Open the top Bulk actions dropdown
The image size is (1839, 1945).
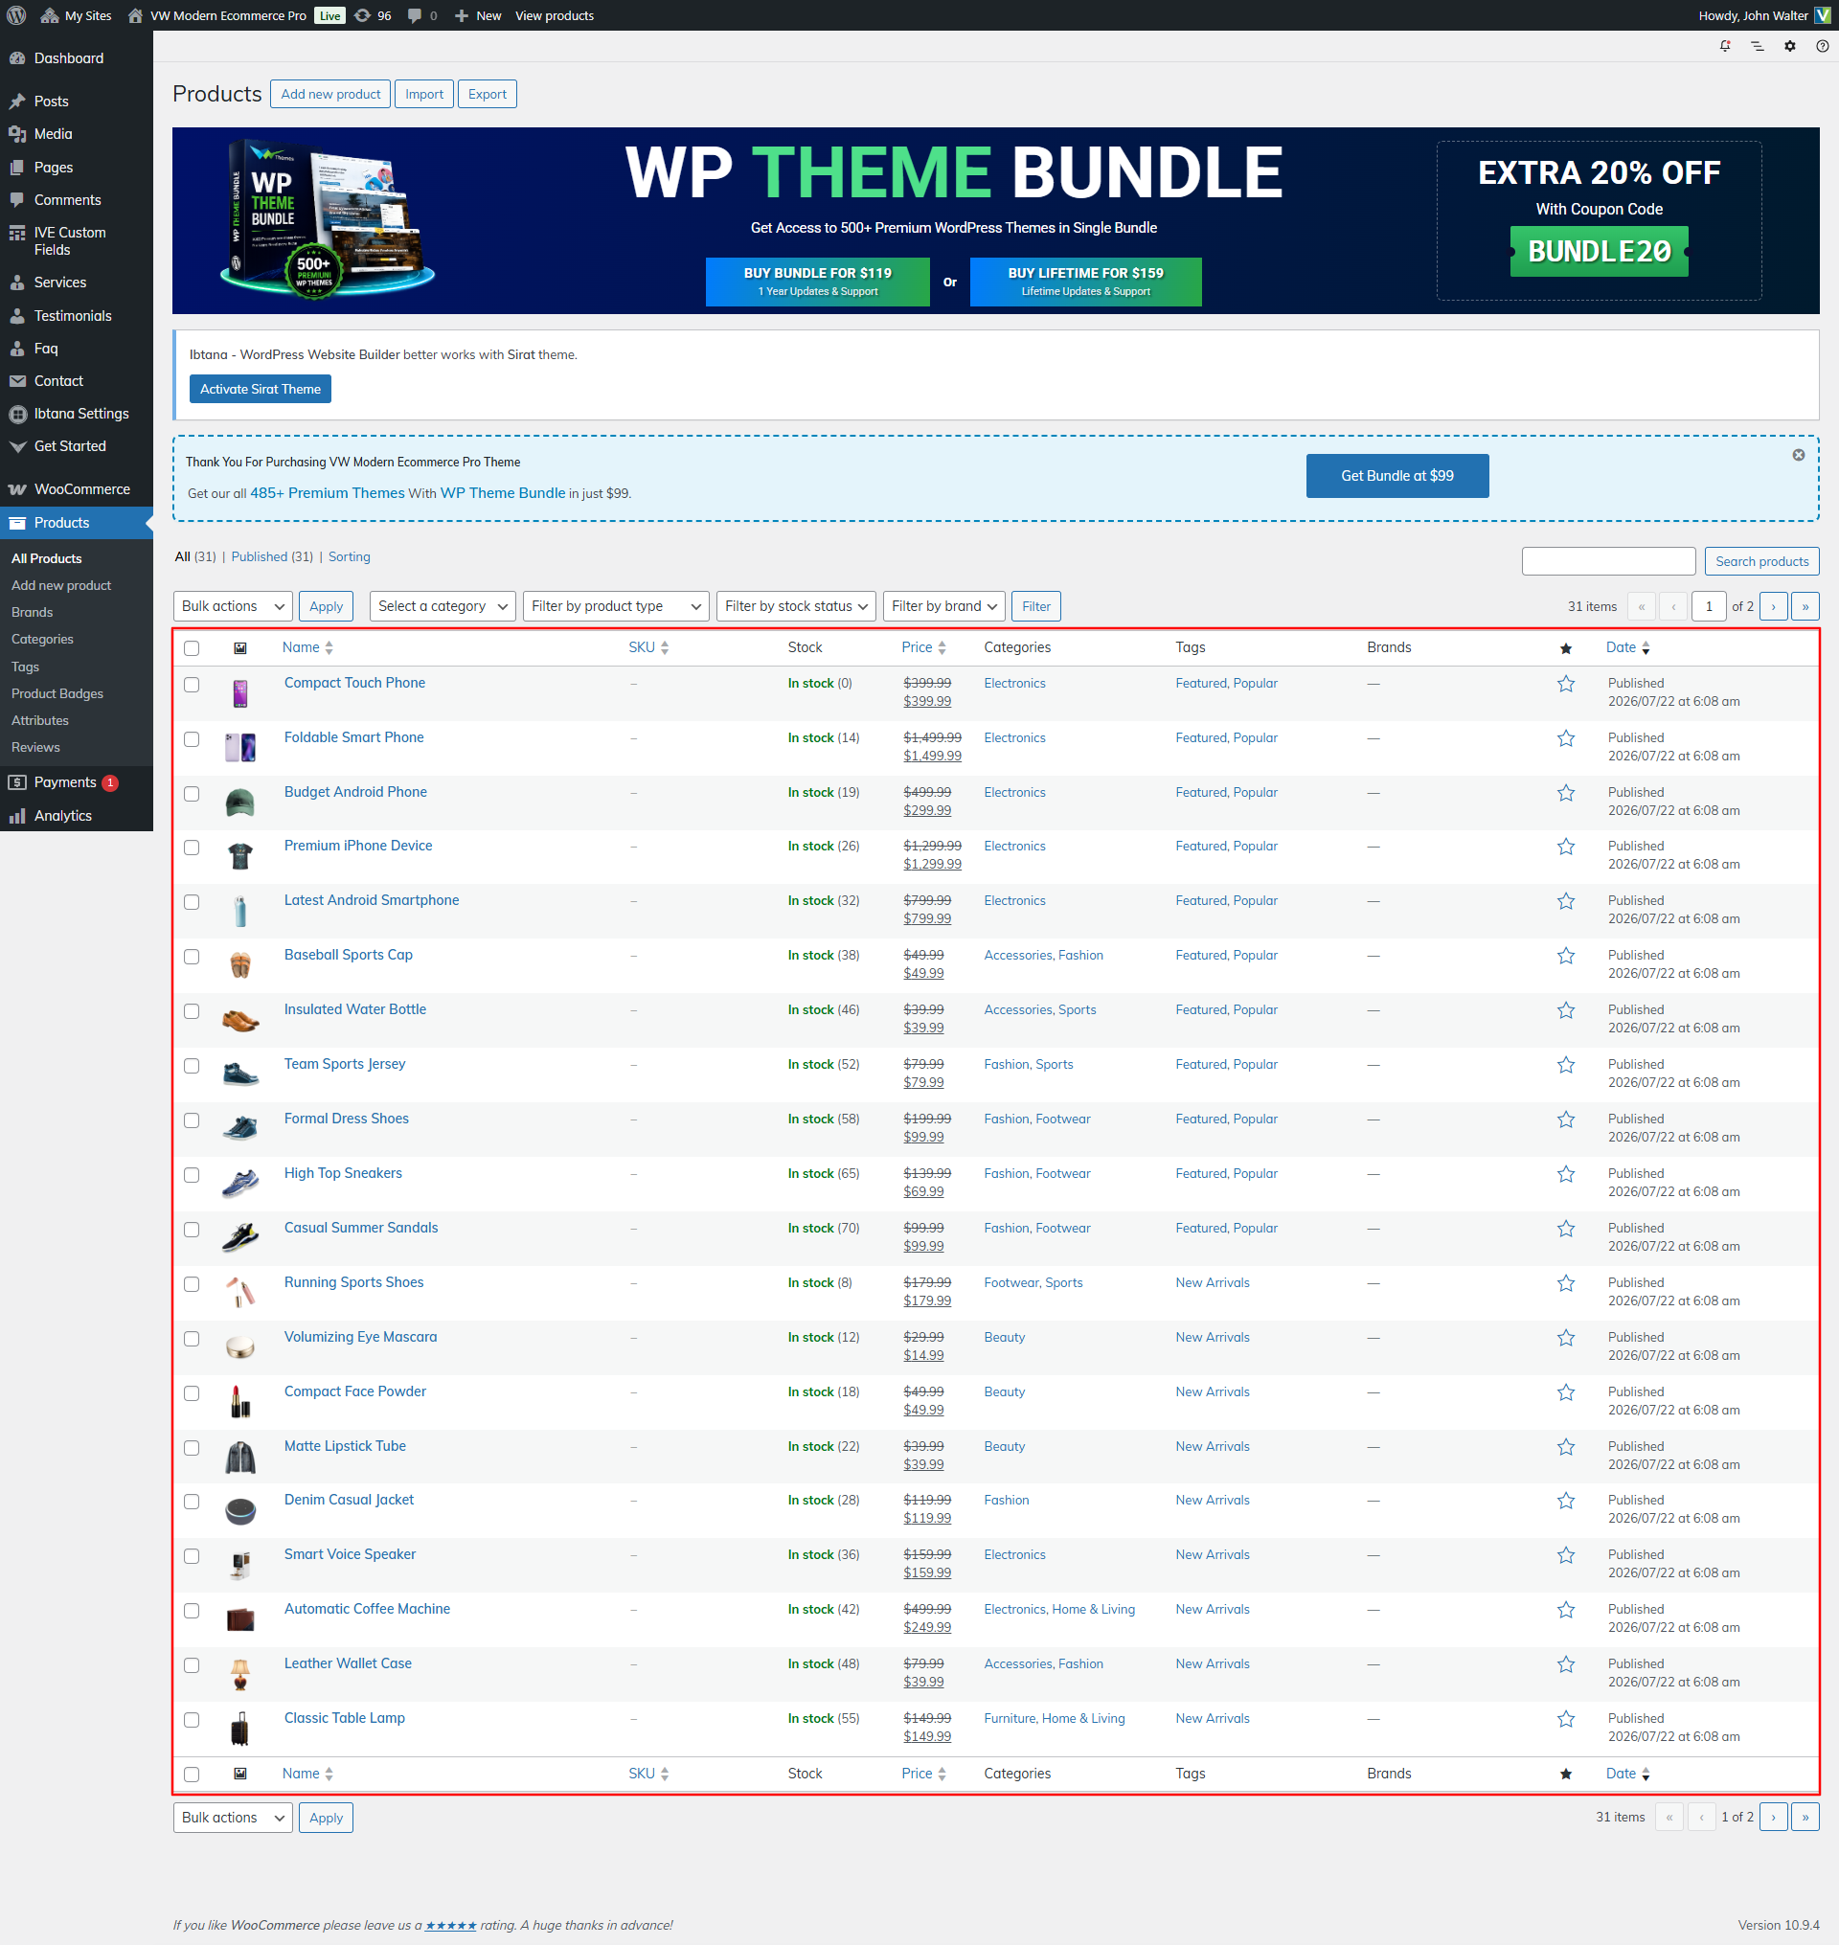(x=234, y=607)
